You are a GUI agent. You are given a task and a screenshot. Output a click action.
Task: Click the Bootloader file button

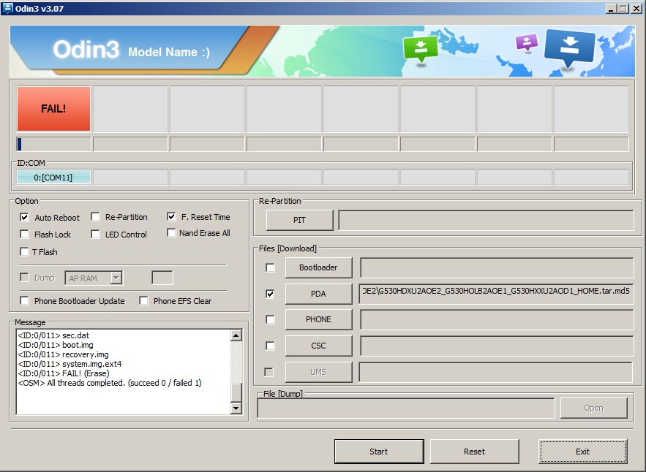(x=318, y=267)
